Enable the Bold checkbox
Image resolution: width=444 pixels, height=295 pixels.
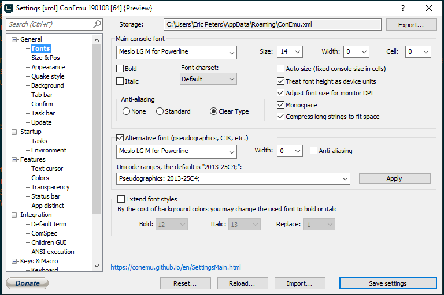tap(120, 69)
